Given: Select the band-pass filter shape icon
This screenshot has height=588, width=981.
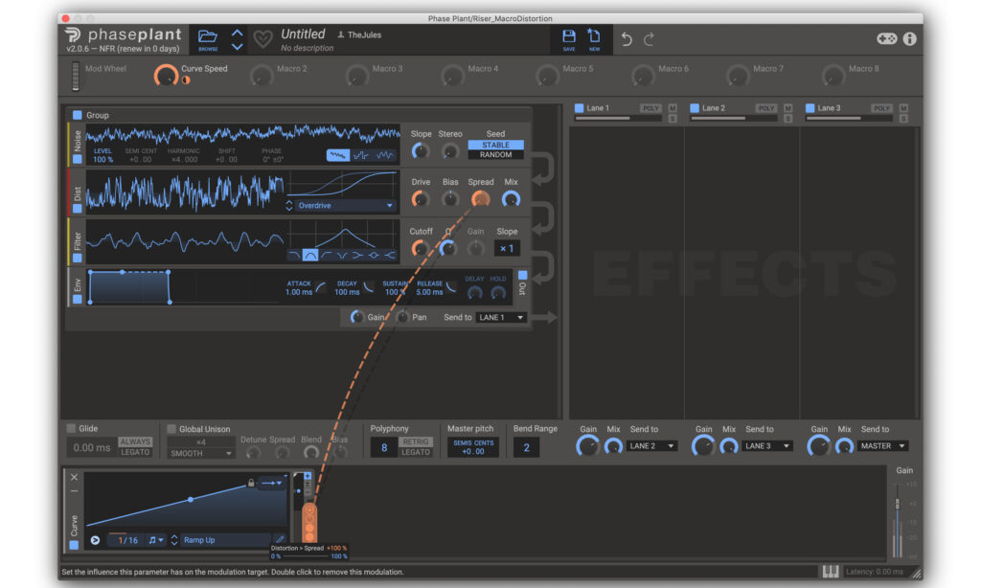Looking at the screenshot, I should point(309,256).
